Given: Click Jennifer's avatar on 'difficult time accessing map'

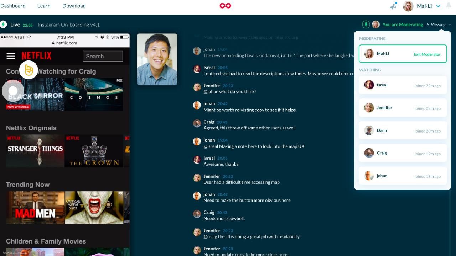Looking at the screenshot, I should (197, 177).
